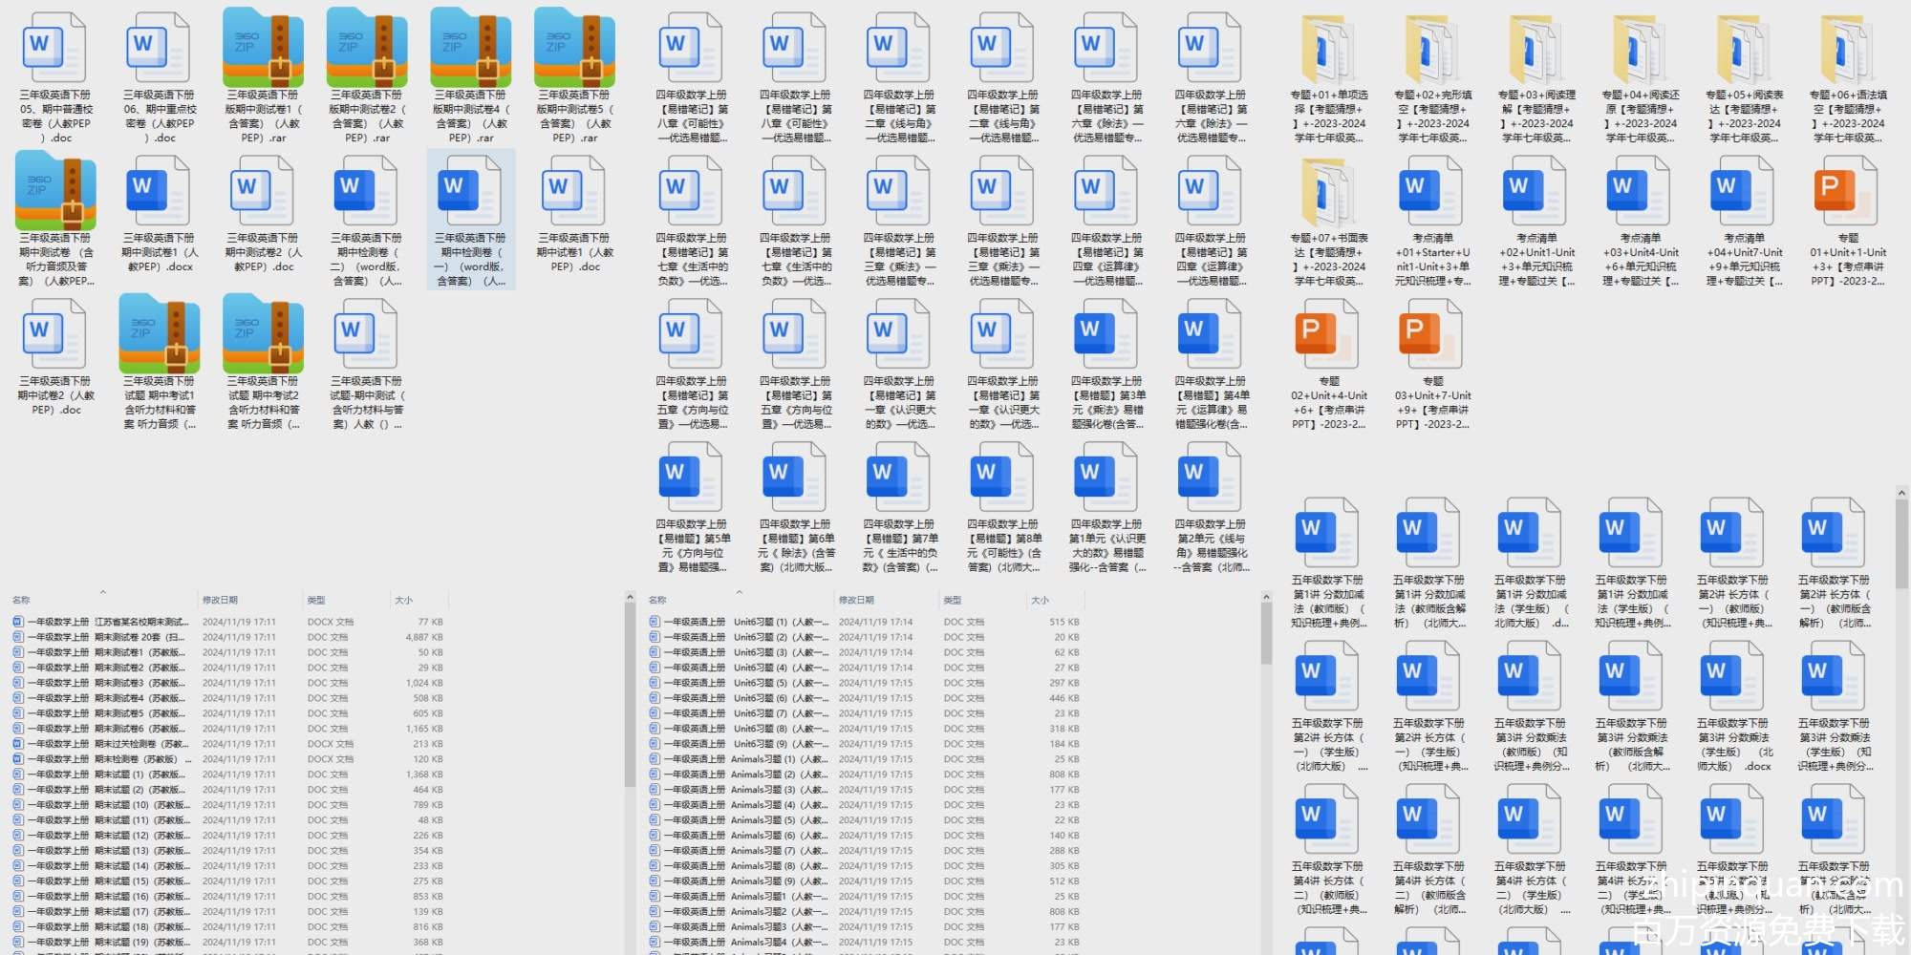Open 三年级英语下册 06、期中重点校密卷 document

(159, 50)
